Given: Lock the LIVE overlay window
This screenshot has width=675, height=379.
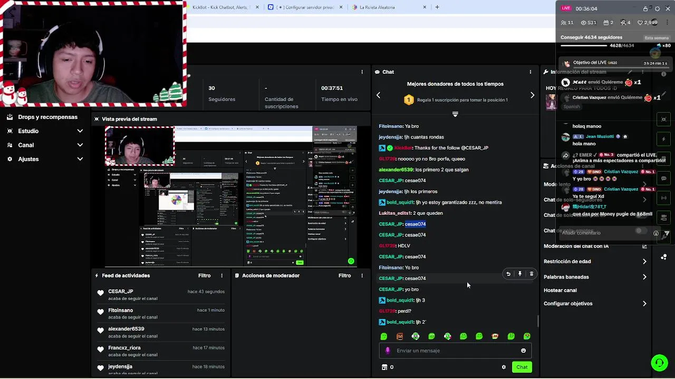Looking at the screenshot, I should [645, 8].
